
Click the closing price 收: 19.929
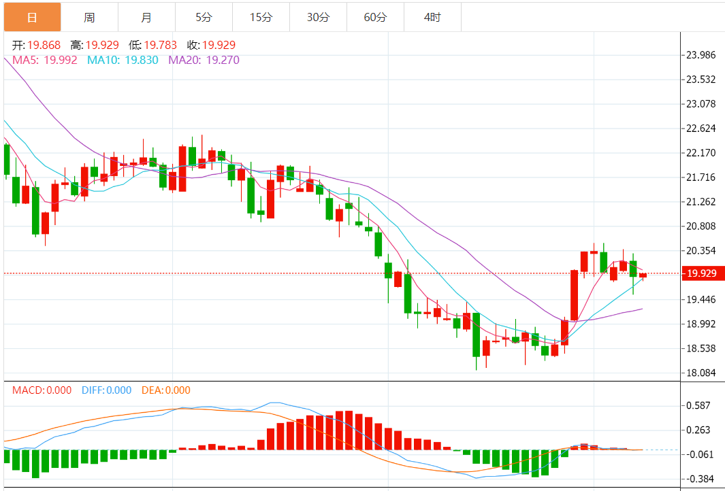pyautogui.click(x=211, y=46)
